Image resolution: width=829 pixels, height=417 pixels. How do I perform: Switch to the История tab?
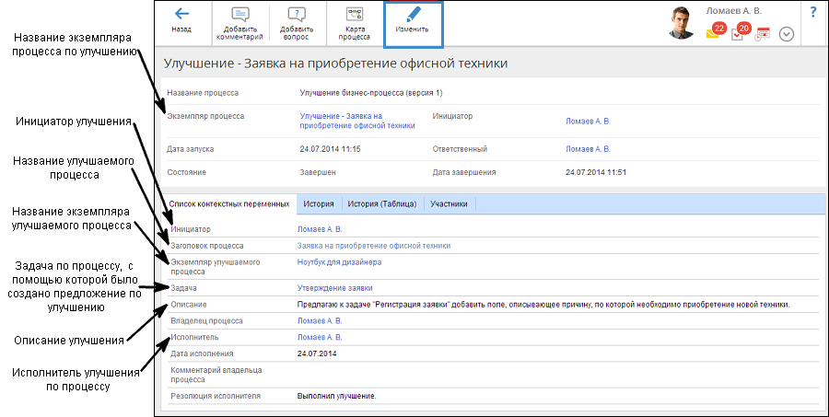318,203
